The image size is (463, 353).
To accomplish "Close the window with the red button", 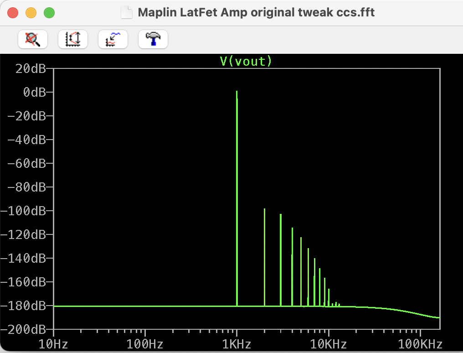I will click(13, 13).
